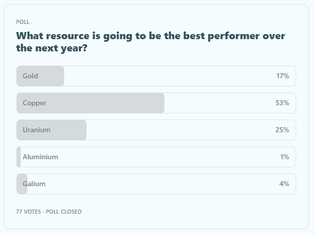Screen dimensions: 315x235
Task: Select the Aluminium poll option label
Action: coord(40,157)
